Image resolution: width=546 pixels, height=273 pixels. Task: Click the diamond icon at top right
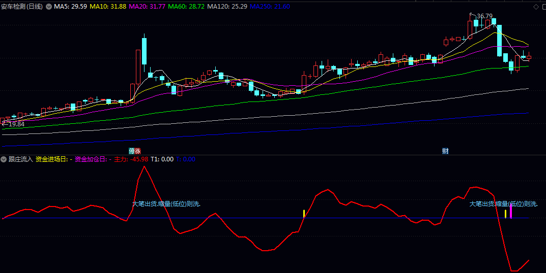[x=536, y=7]
